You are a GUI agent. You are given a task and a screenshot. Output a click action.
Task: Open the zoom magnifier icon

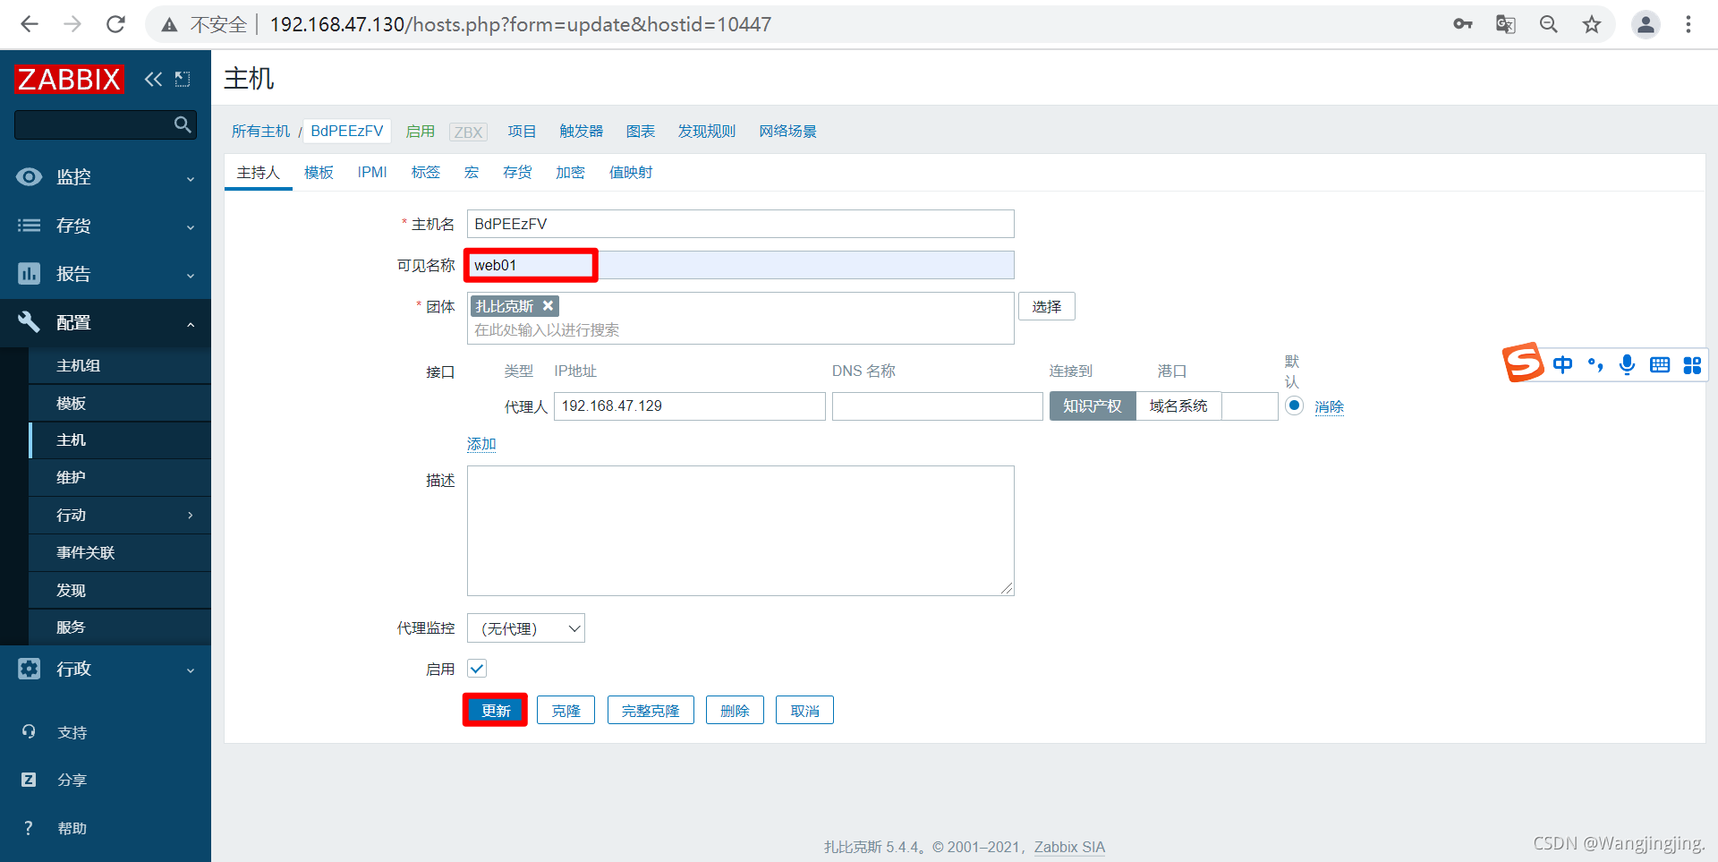pos(1549,24)
